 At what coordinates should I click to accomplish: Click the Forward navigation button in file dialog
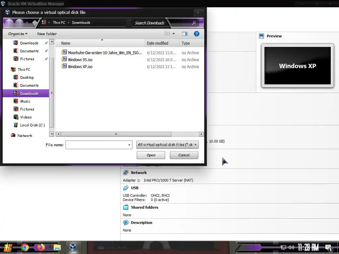click(x=19, y=23)
